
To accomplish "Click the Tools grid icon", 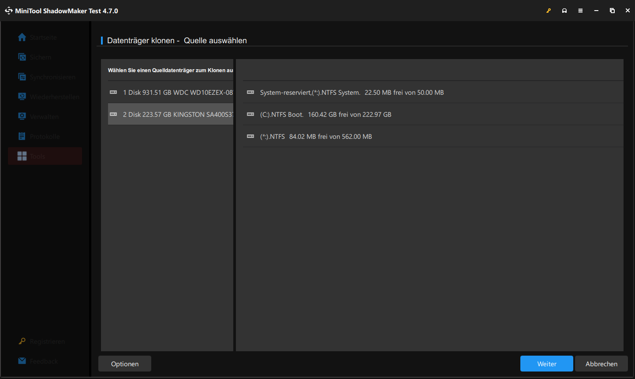I will [22, 156].
